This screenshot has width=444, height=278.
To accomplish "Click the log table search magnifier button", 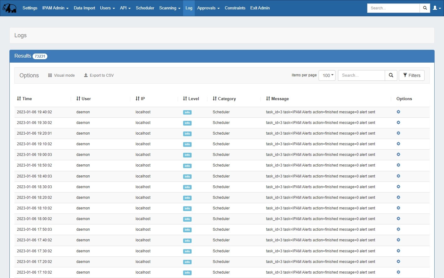I will 391,75.
